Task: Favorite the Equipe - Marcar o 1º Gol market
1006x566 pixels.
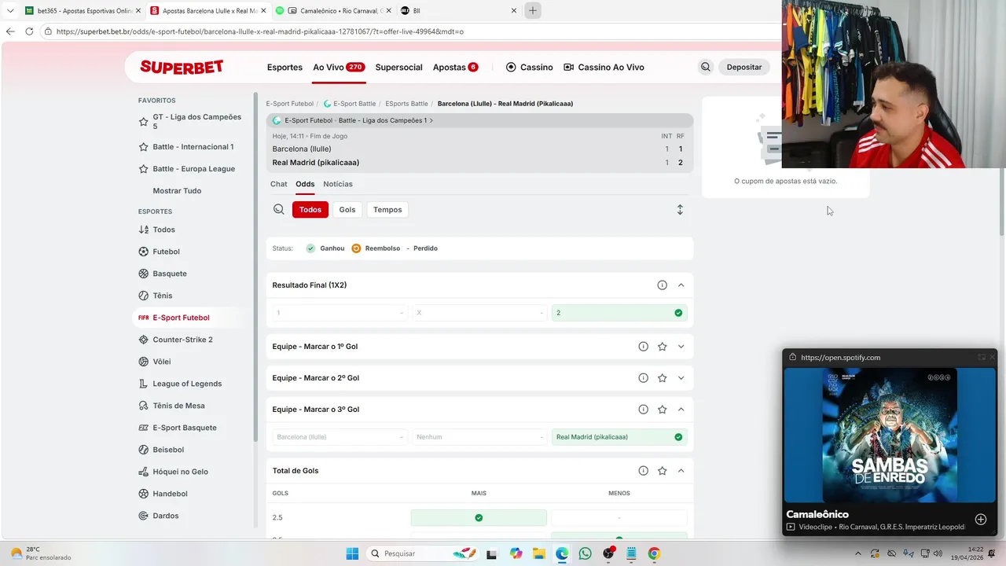Action: tap(662, 347)
